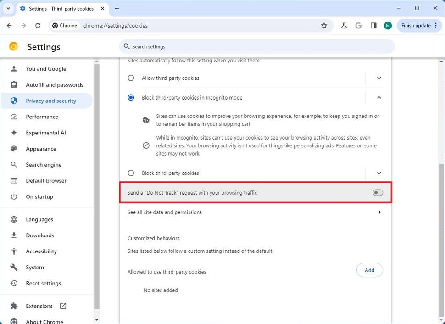Expand the Allow third-party cookies details chevron
The height and width of the screenshot is (324, 445).
tap(378, 78)
